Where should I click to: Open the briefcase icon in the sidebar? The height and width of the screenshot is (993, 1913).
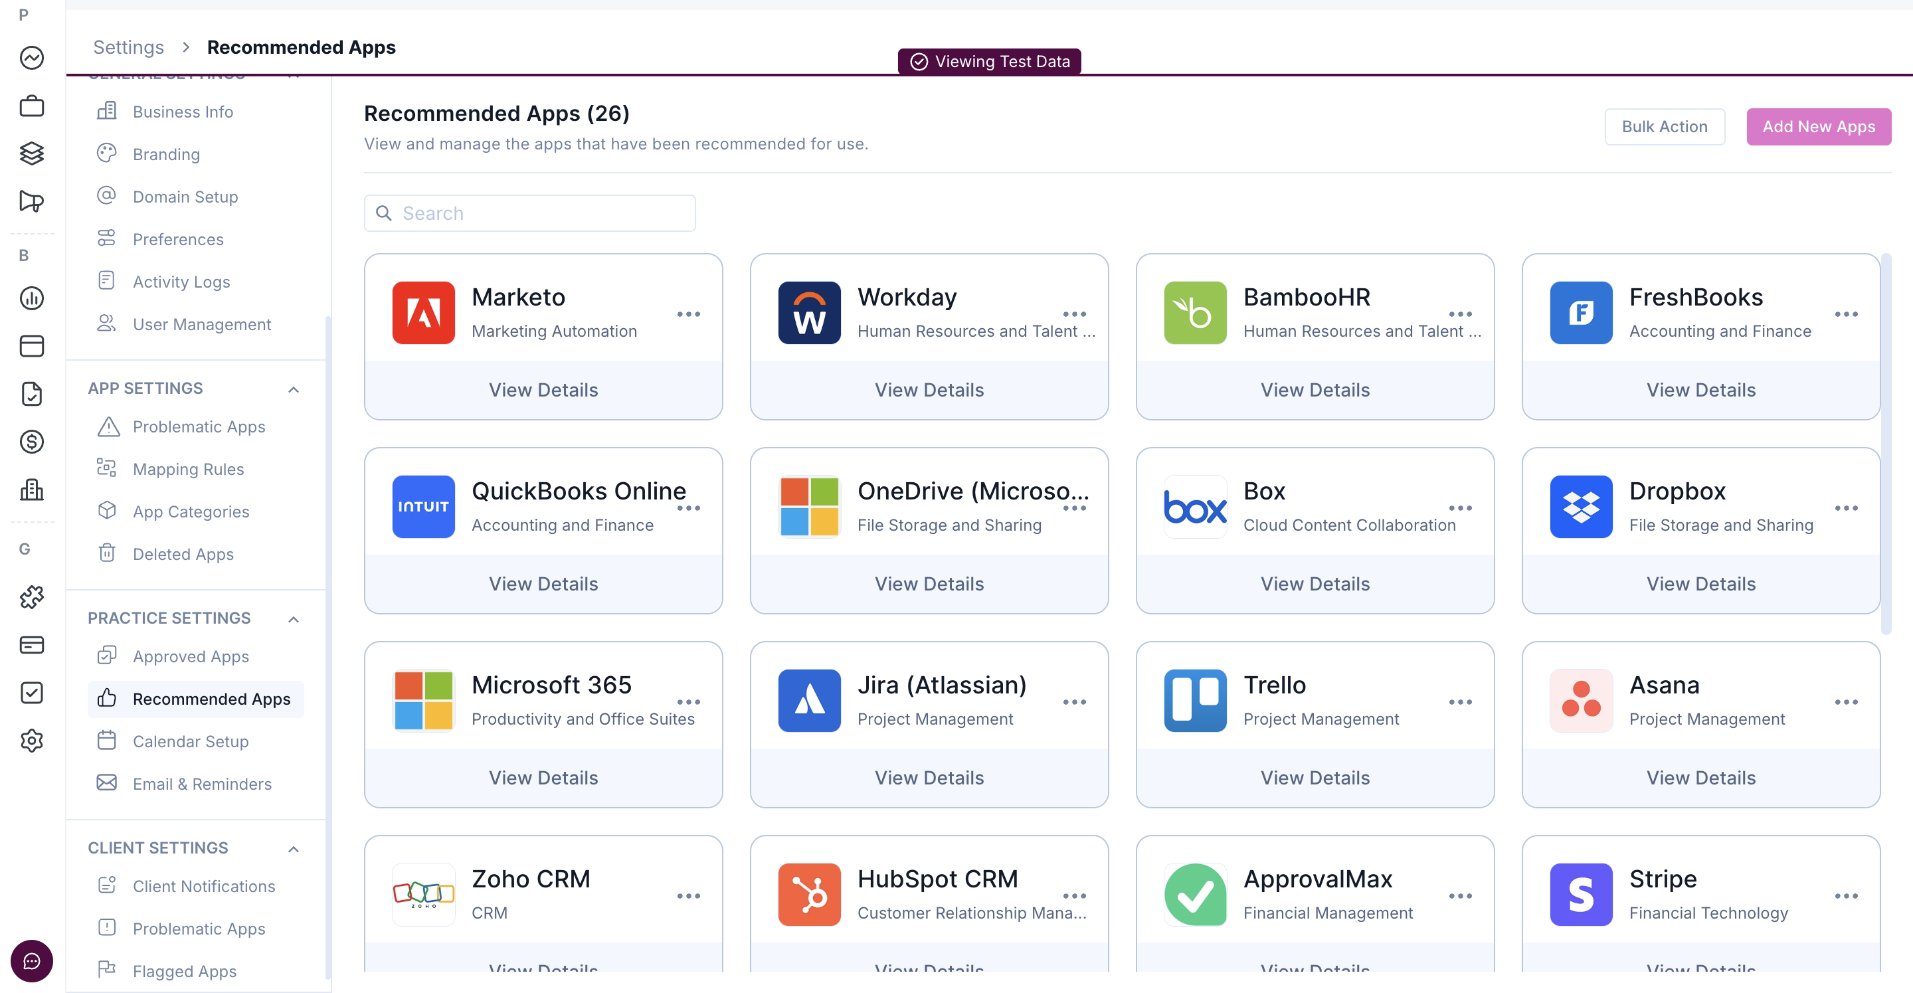[31, 106]
